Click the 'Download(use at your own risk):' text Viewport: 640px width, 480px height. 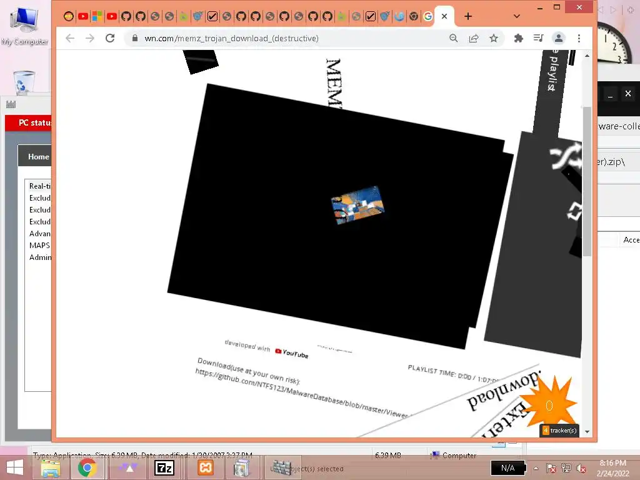pos(248,371)
